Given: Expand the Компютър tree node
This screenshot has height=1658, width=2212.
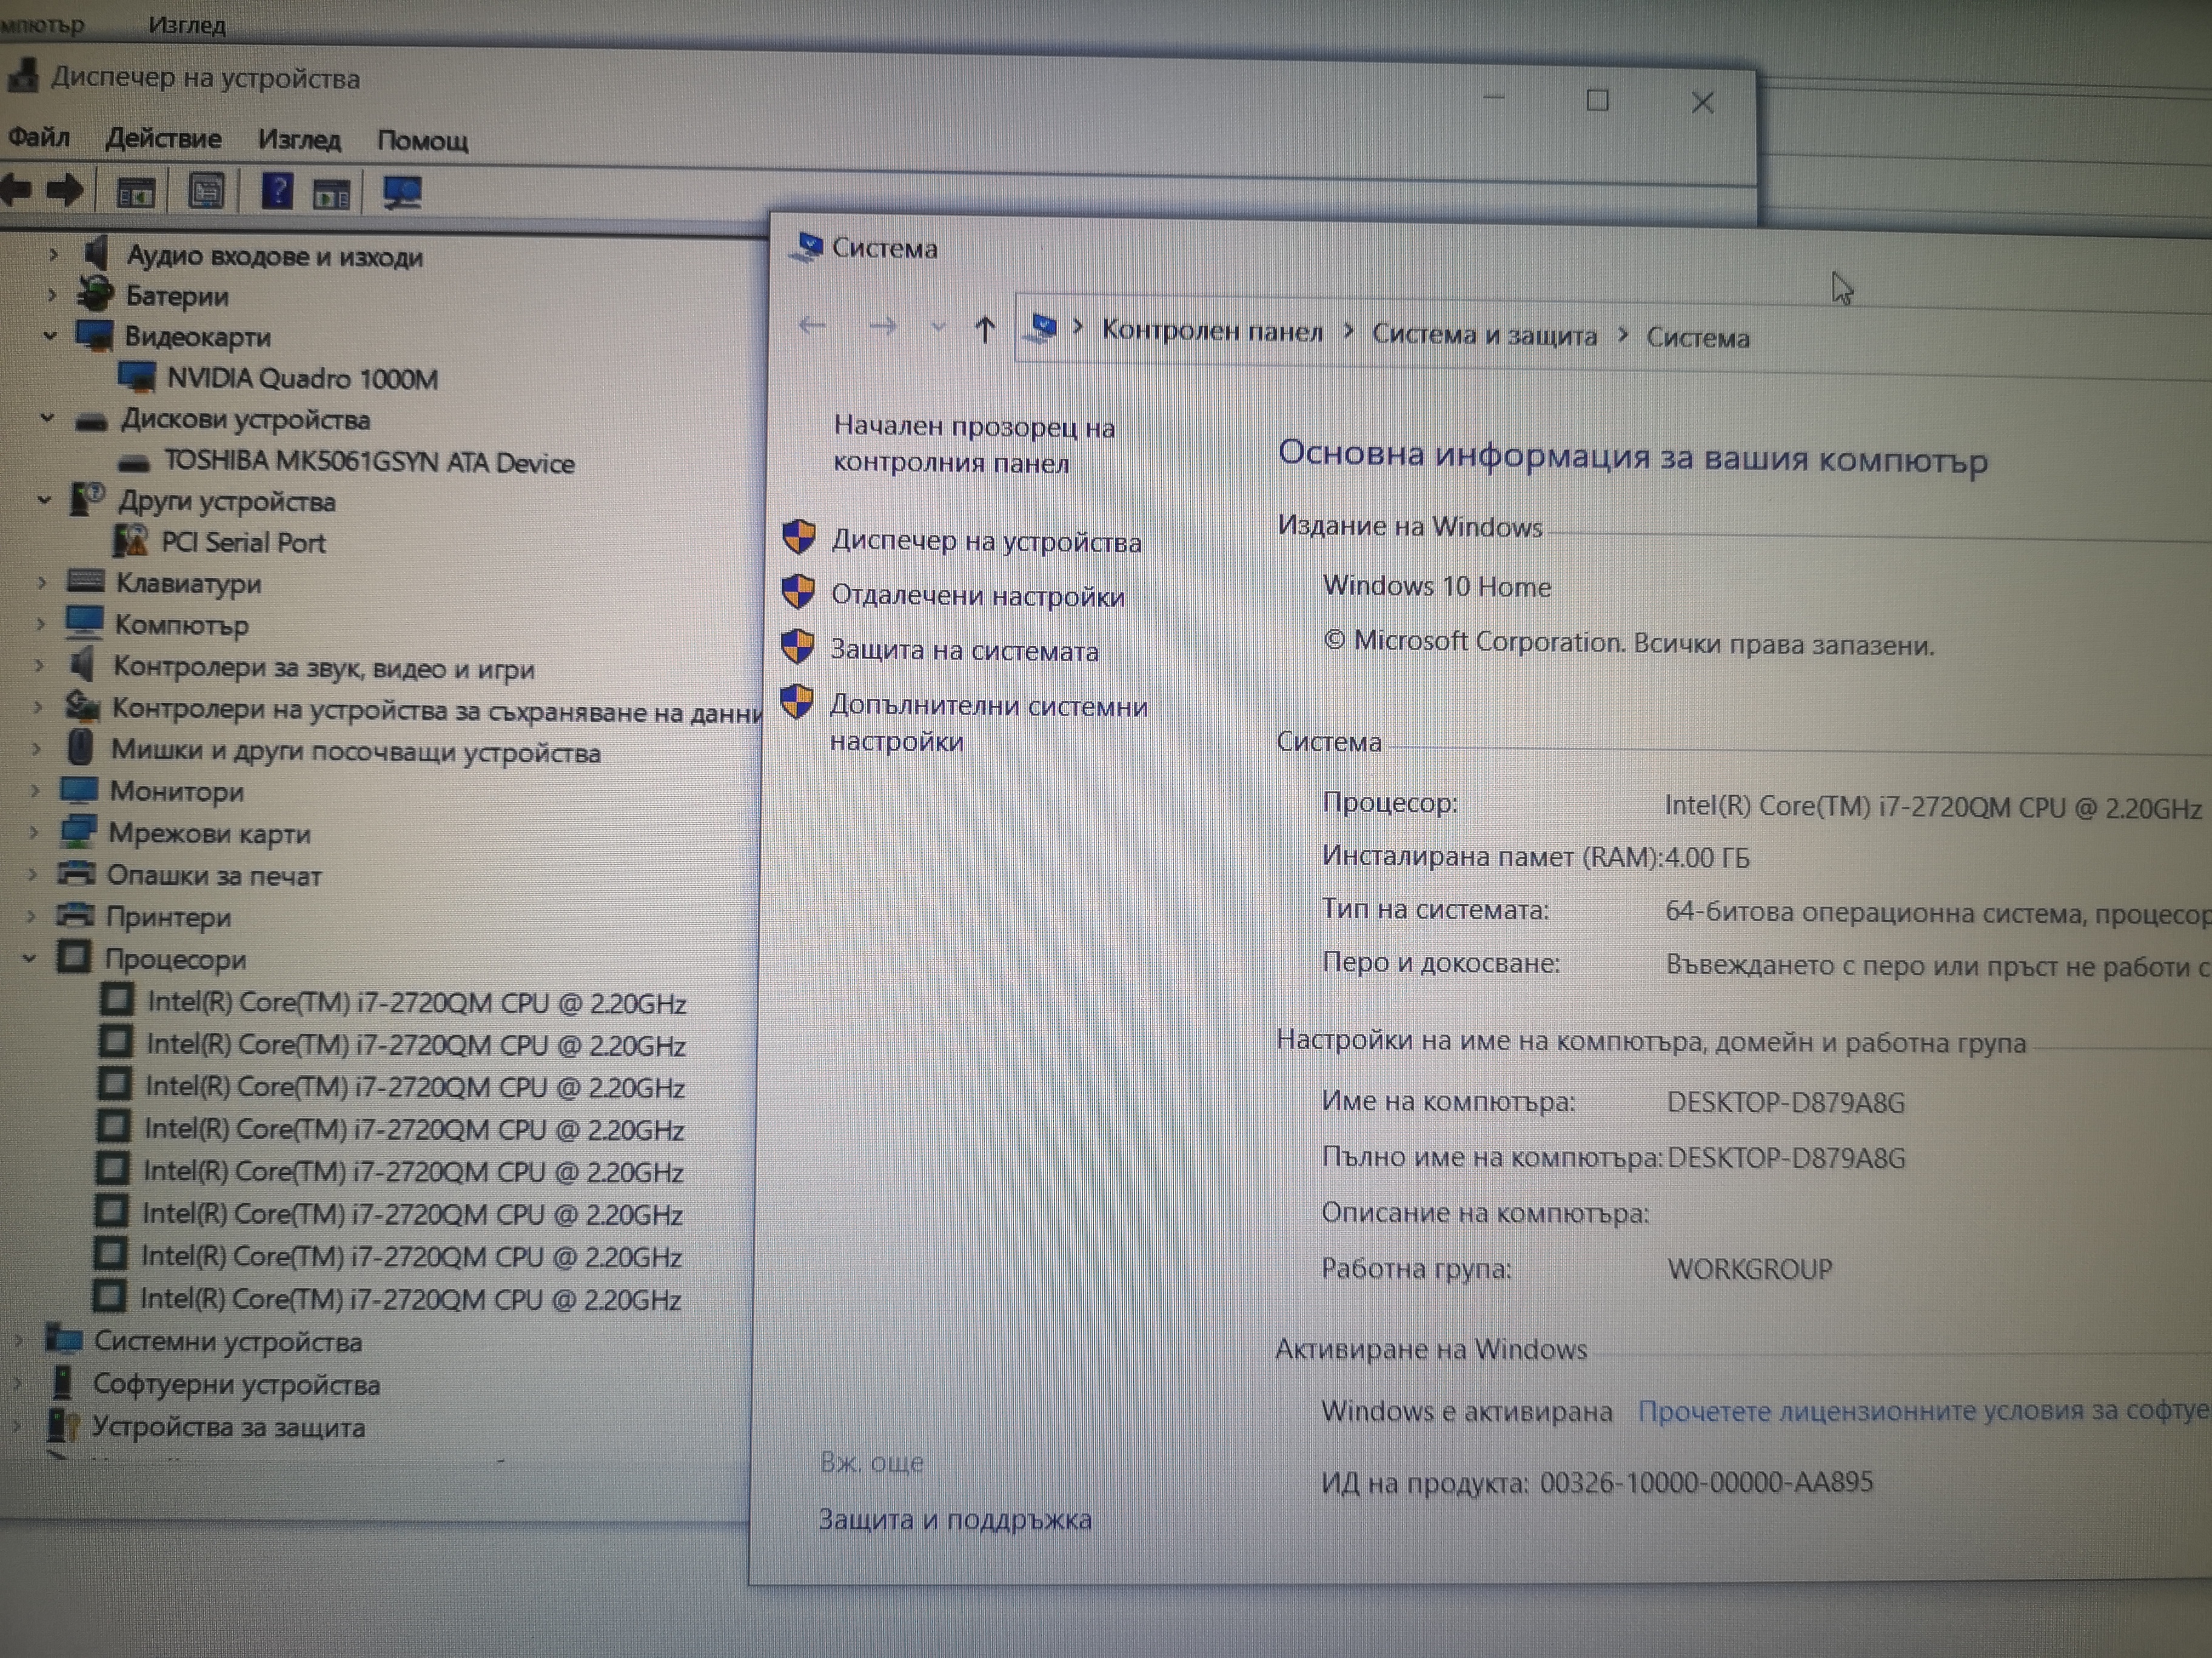Looking at the screenshot, I should tap(40, 624).
